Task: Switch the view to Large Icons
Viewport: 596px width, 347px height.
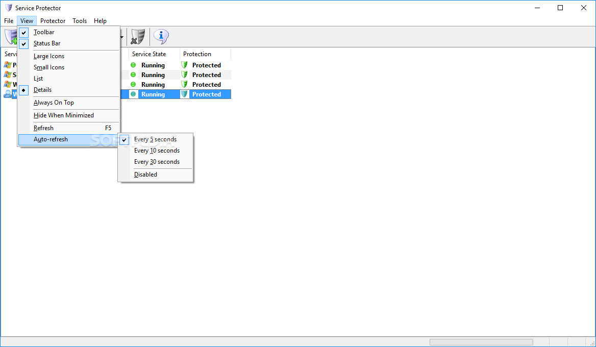Action: (68, 56)
